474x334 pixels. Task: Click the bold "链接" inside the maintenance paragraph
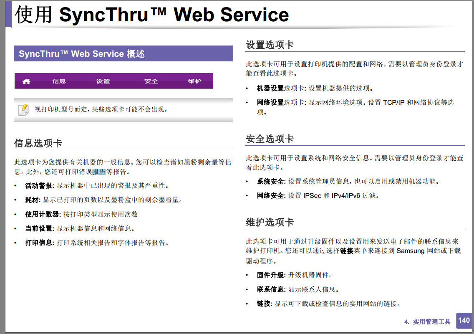tap(347, 251)
